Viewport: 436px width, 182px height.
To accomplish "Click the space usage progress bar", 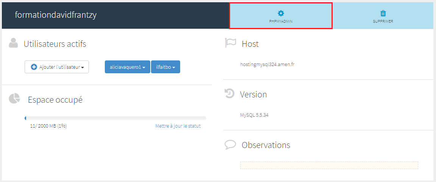I will pos(115,118).
